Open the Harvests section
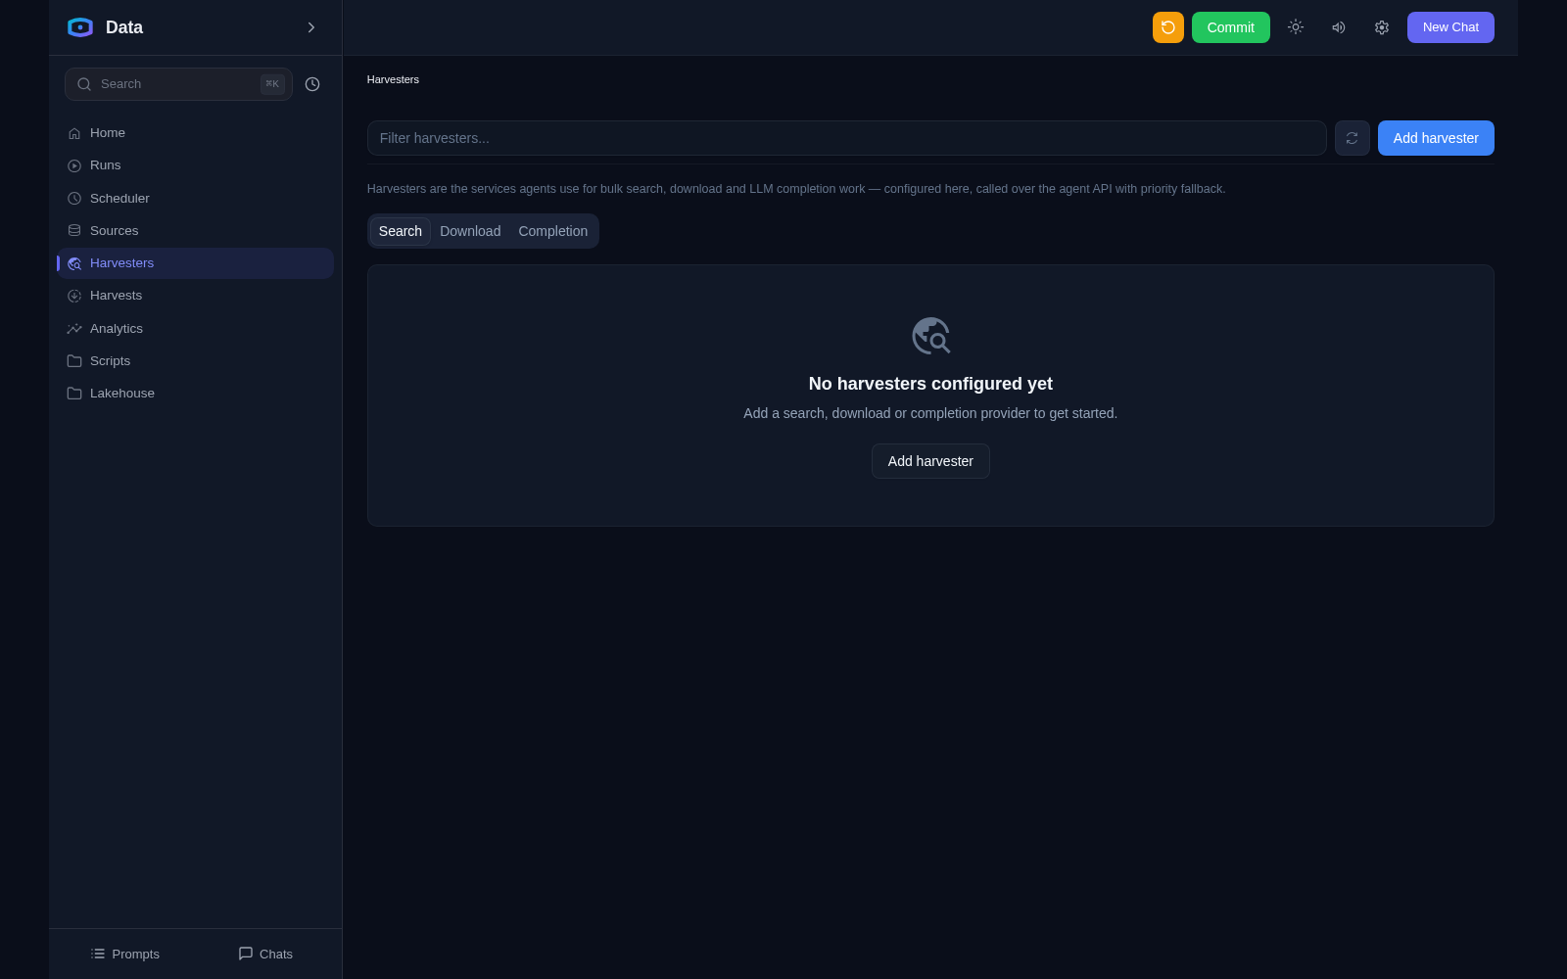 click(x=195, y=296)
